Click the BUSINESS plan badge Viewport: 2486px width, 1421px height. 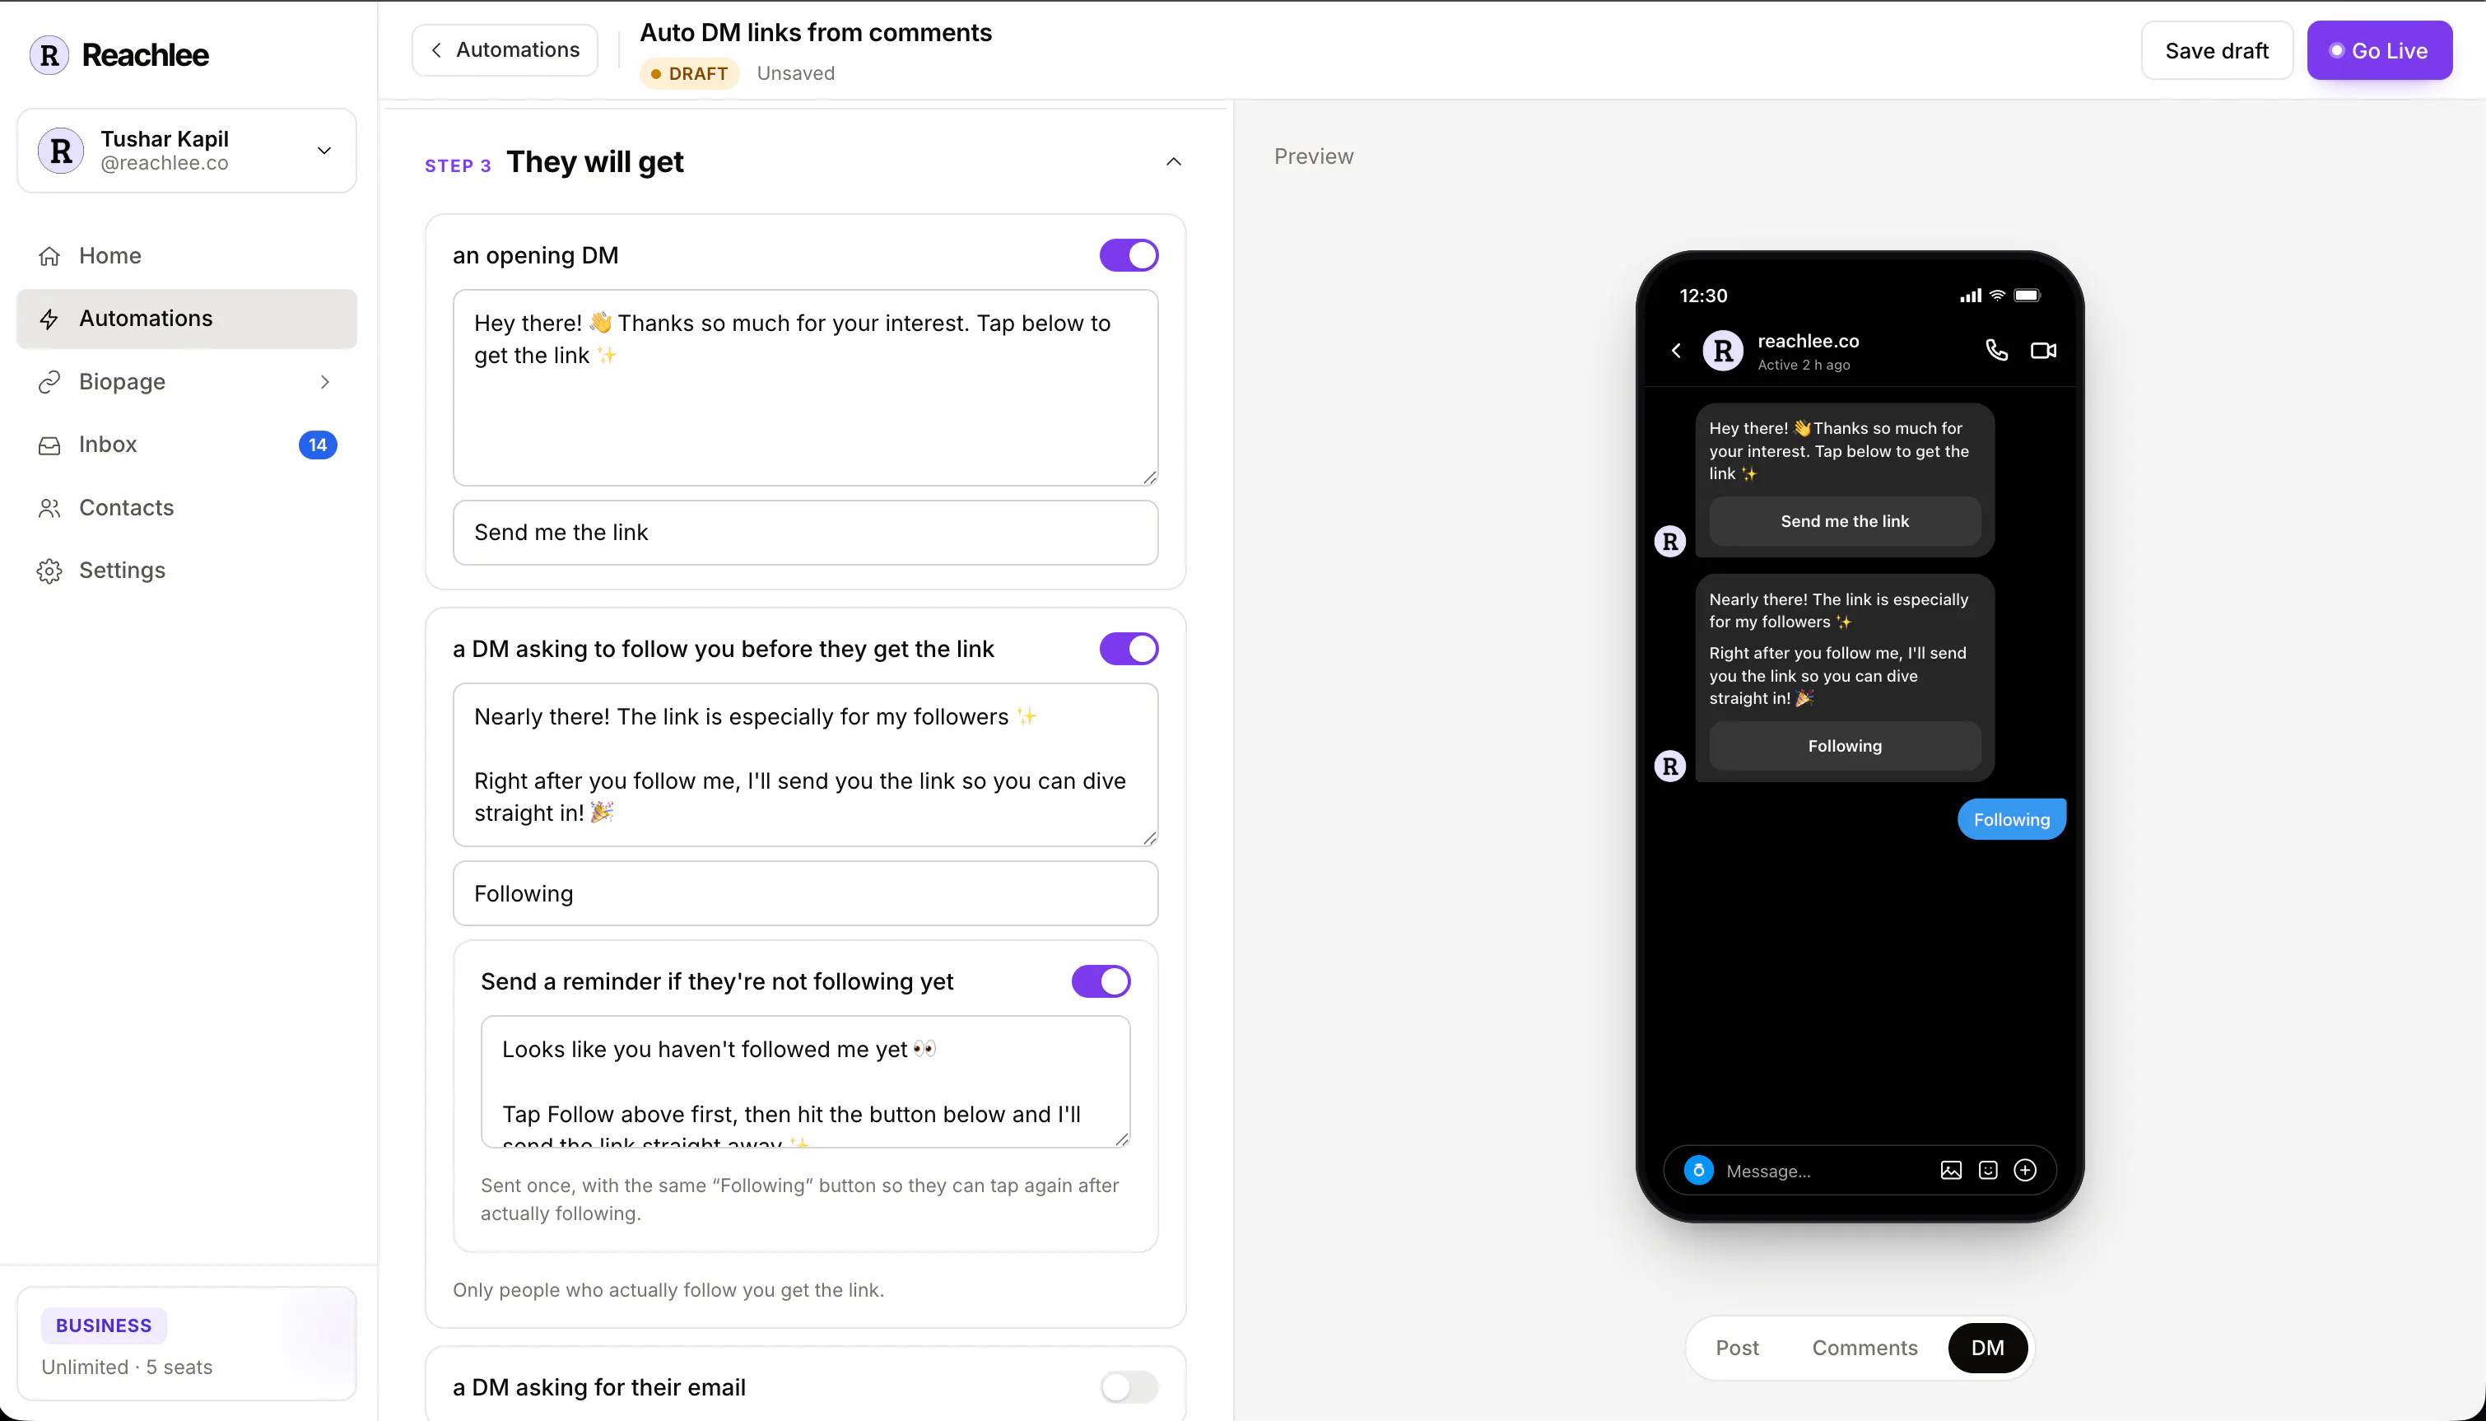[104, 1325]
